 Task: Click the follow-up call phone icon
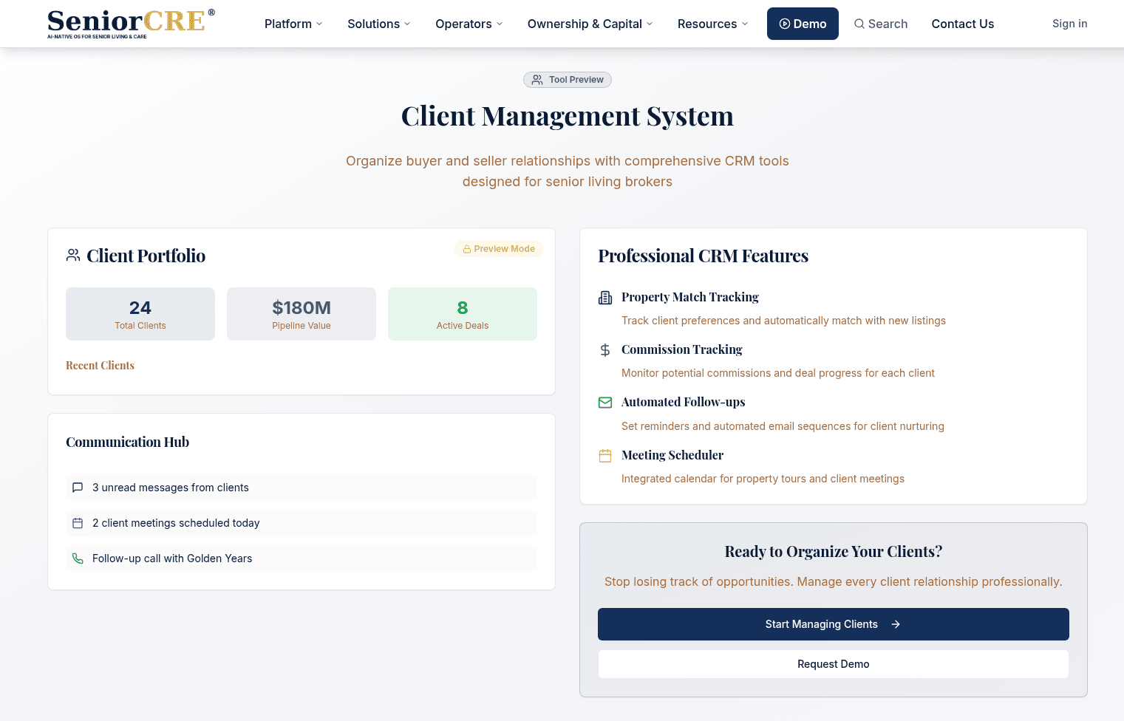(78, 558)
